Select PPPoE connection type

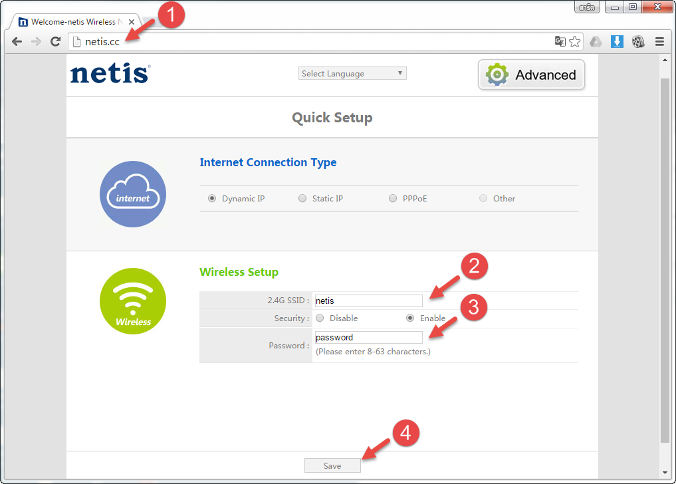393,198
